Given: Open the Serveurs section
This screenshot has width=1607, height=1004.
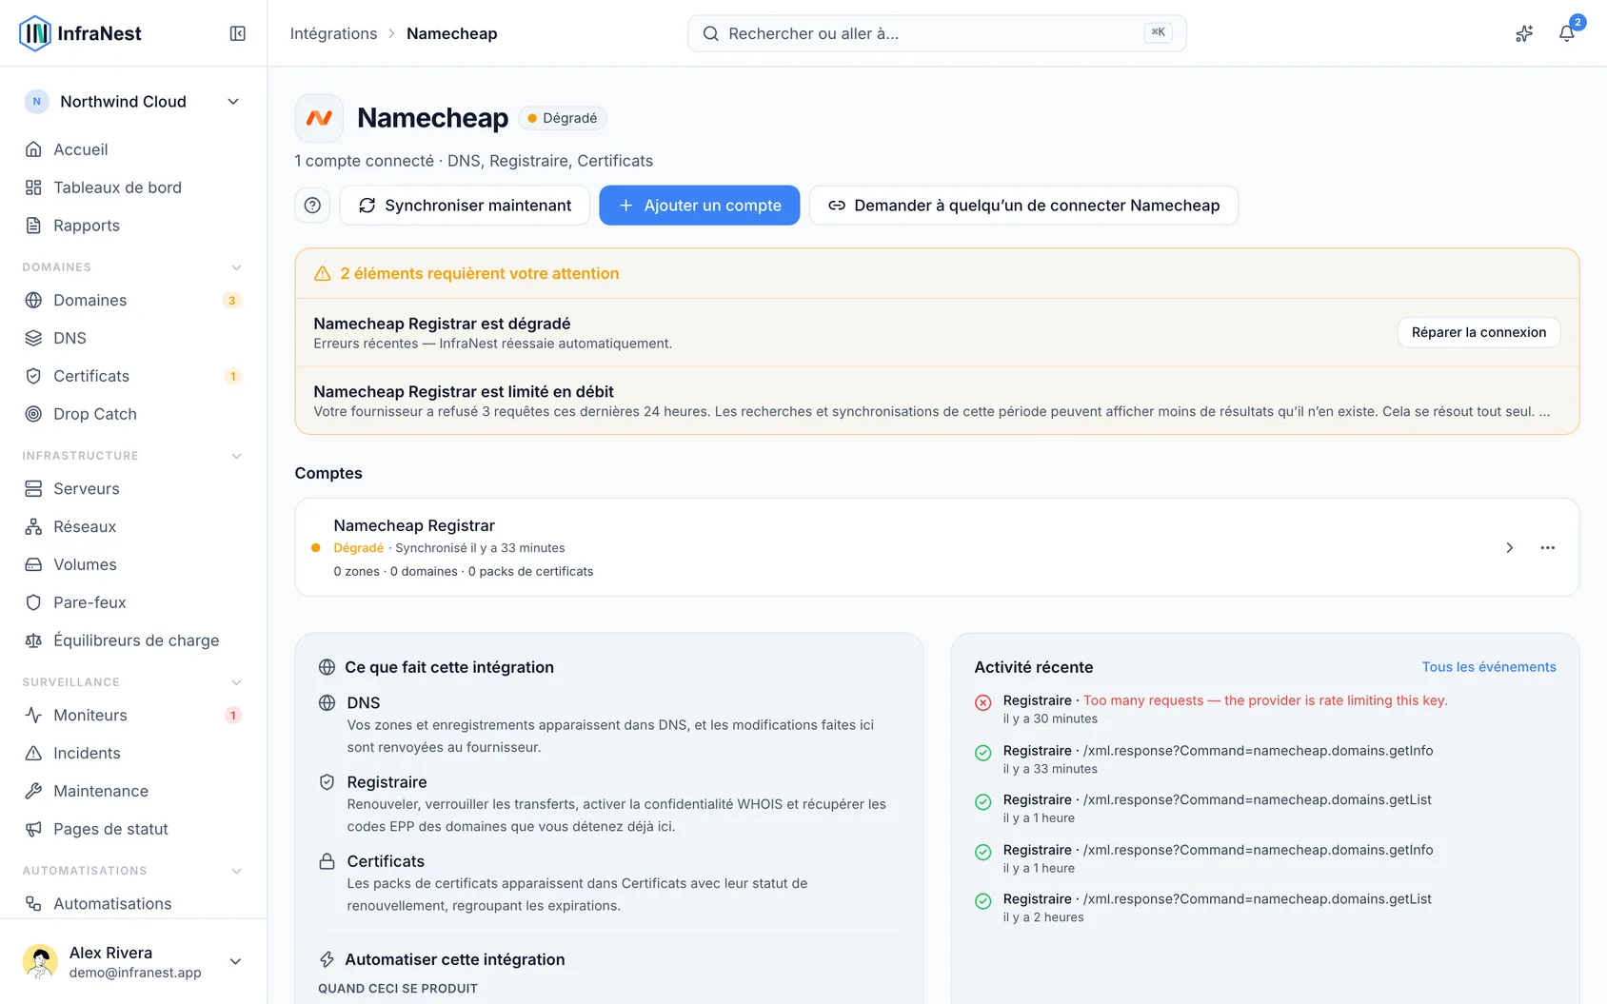Looking at the screenshot, I should pos(133,488).
